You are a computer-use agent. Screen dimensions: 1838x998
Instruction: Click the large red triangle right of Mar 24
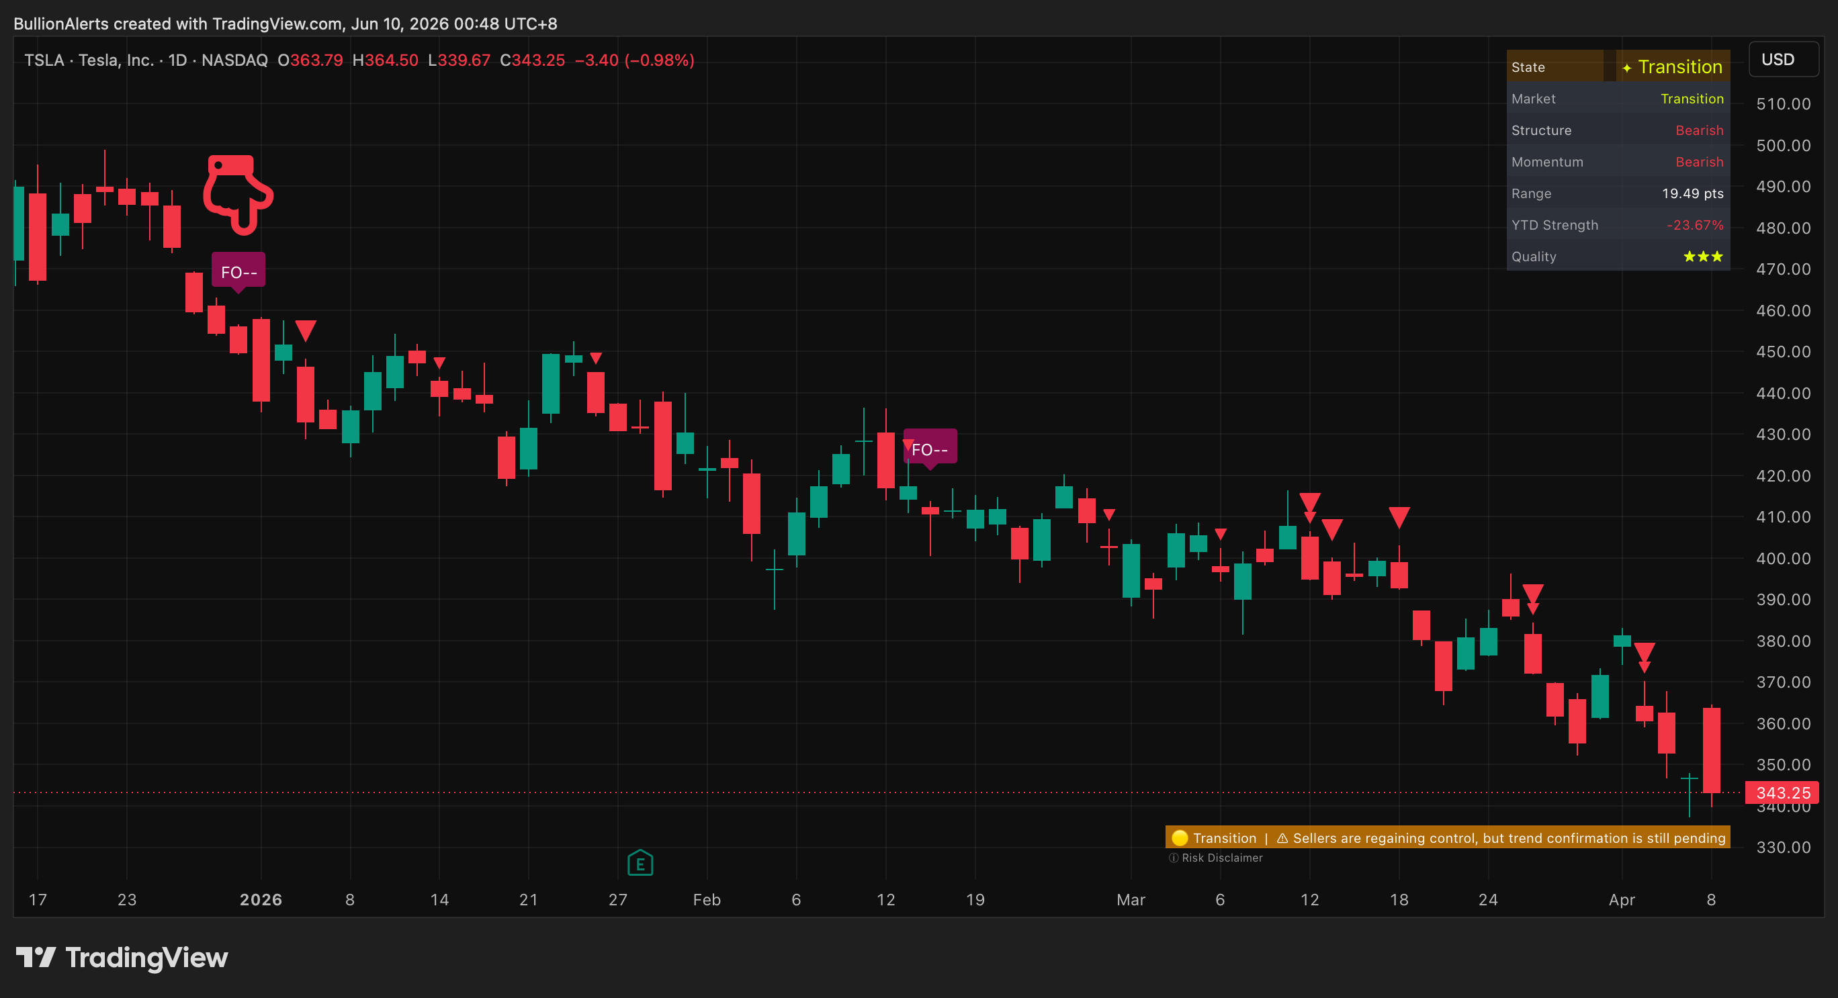(1532, 594)
